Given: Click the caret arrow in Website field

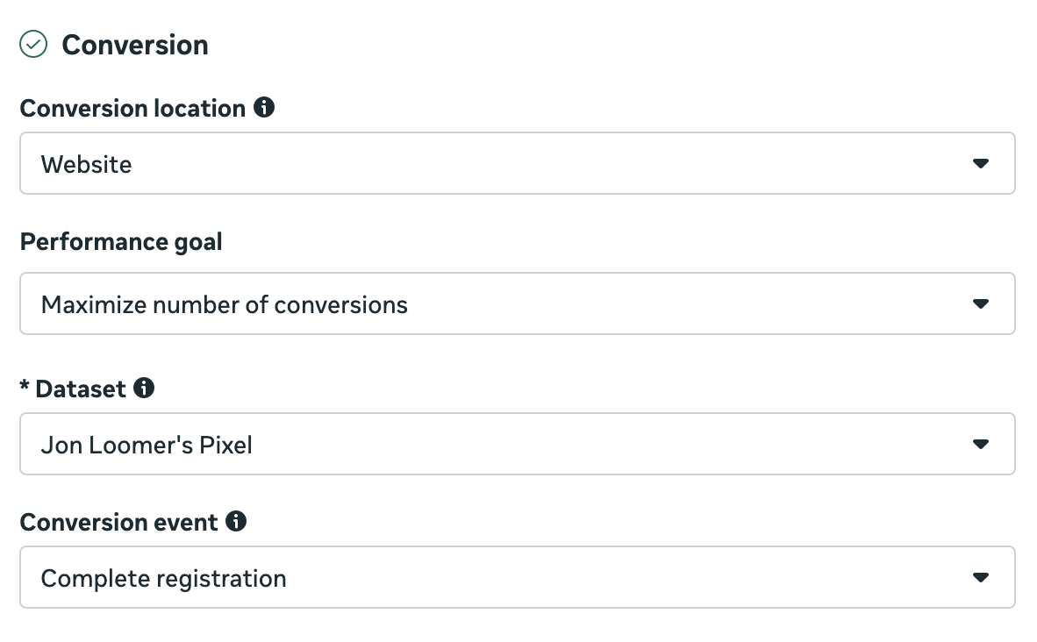Looking at the screenshot, I should [981, 163].
